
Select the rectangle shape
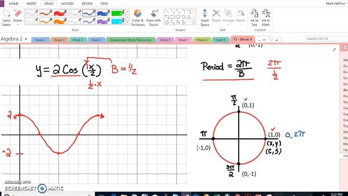(x=173, y=17)
